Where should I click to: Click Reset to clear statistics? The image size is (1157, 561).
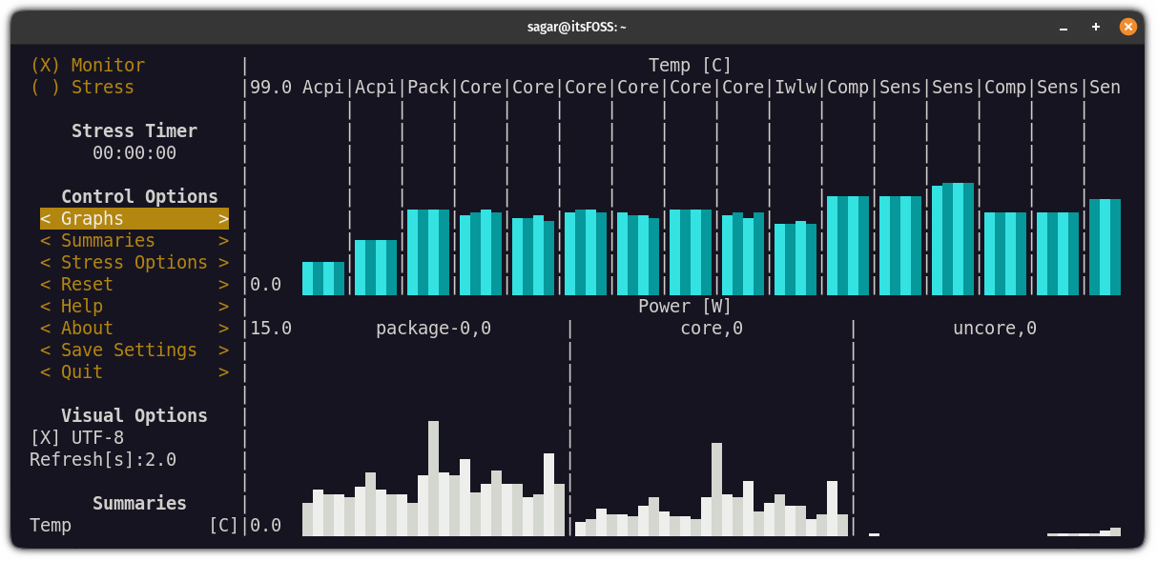point(134,284)
